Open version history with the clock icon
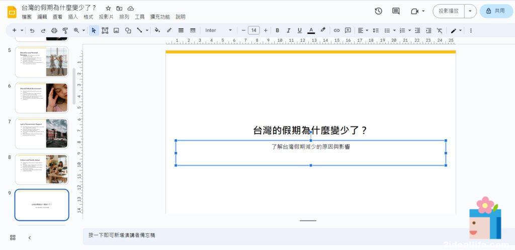515x250 pixels. [379, 11]
